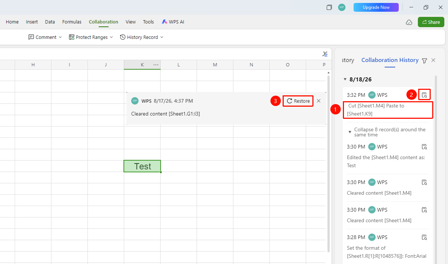Image resolution: width=448 pixels, height=264 pixels.
Task: Click 'Cleared content [Sheet1.G1:I3]' text in popup
Action: 165,114
